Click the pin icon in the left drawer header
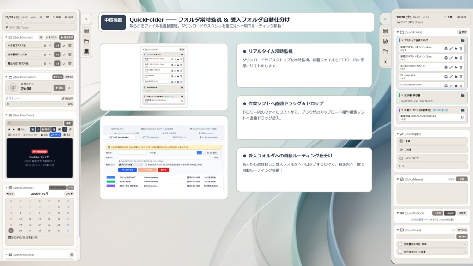The image size is (473, 266). pos(41,17)
